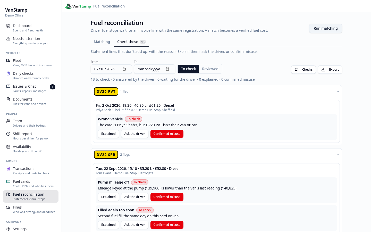Switch filter to Reviewed

[x=210, y=69]
